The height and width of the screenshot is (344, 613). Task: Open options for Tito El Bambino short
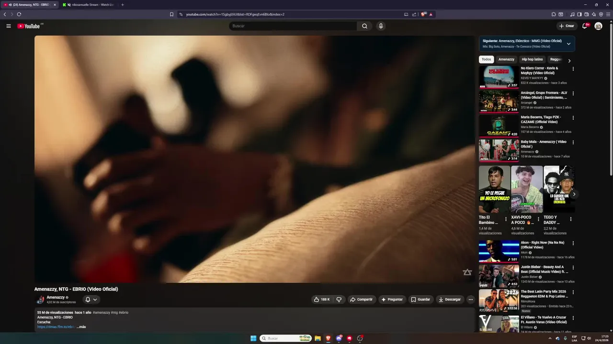pyautogui.click(x=506, y=219)
